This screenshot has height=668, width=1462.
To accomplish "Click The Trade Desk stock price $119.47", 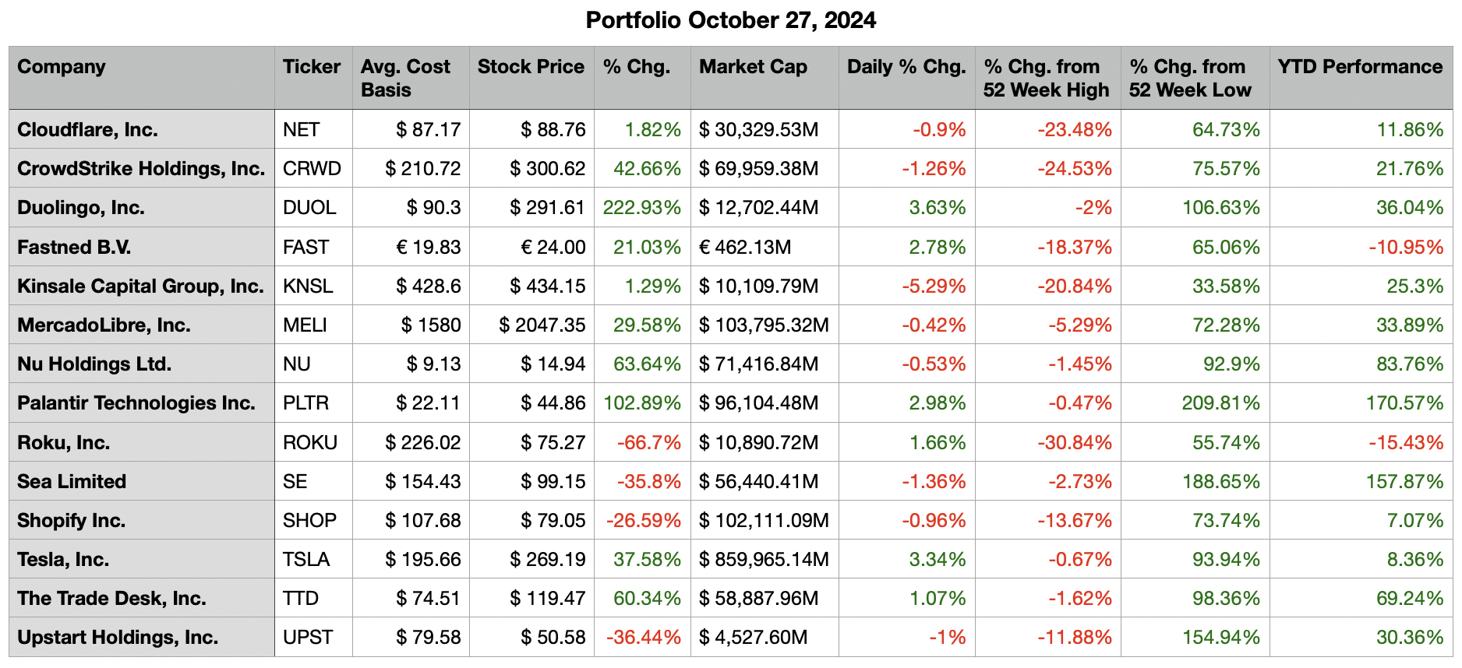I will click(x=548, y=599).
